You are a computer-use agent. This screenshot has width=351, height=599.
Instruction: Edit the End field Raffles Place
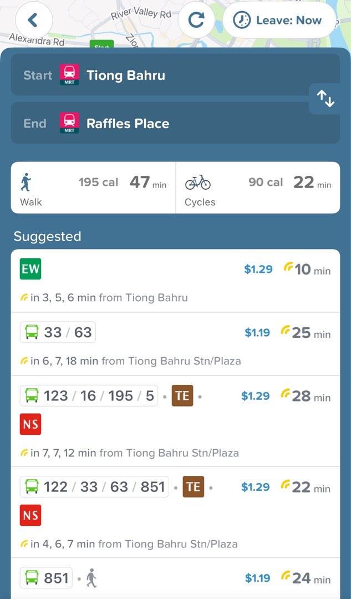tap(175, 123)
